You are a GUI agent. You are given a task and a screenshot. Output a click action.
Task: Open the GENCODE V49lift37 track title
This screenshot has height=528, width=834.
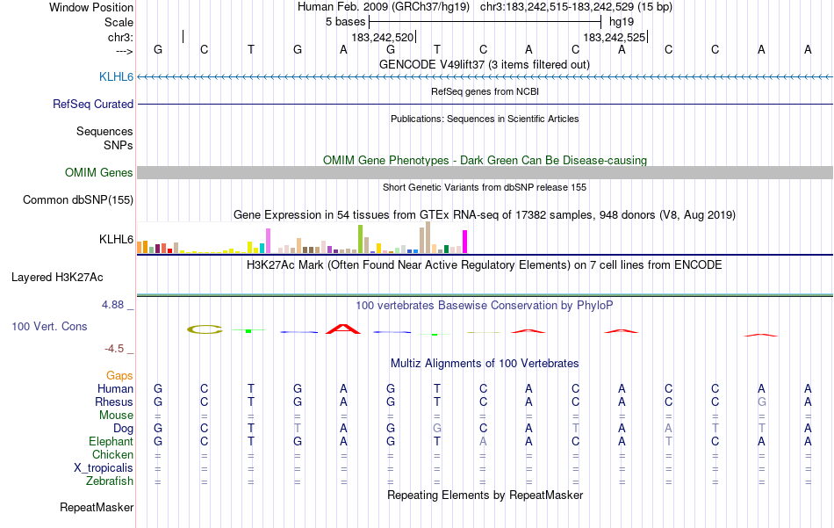tap(484, 64)
